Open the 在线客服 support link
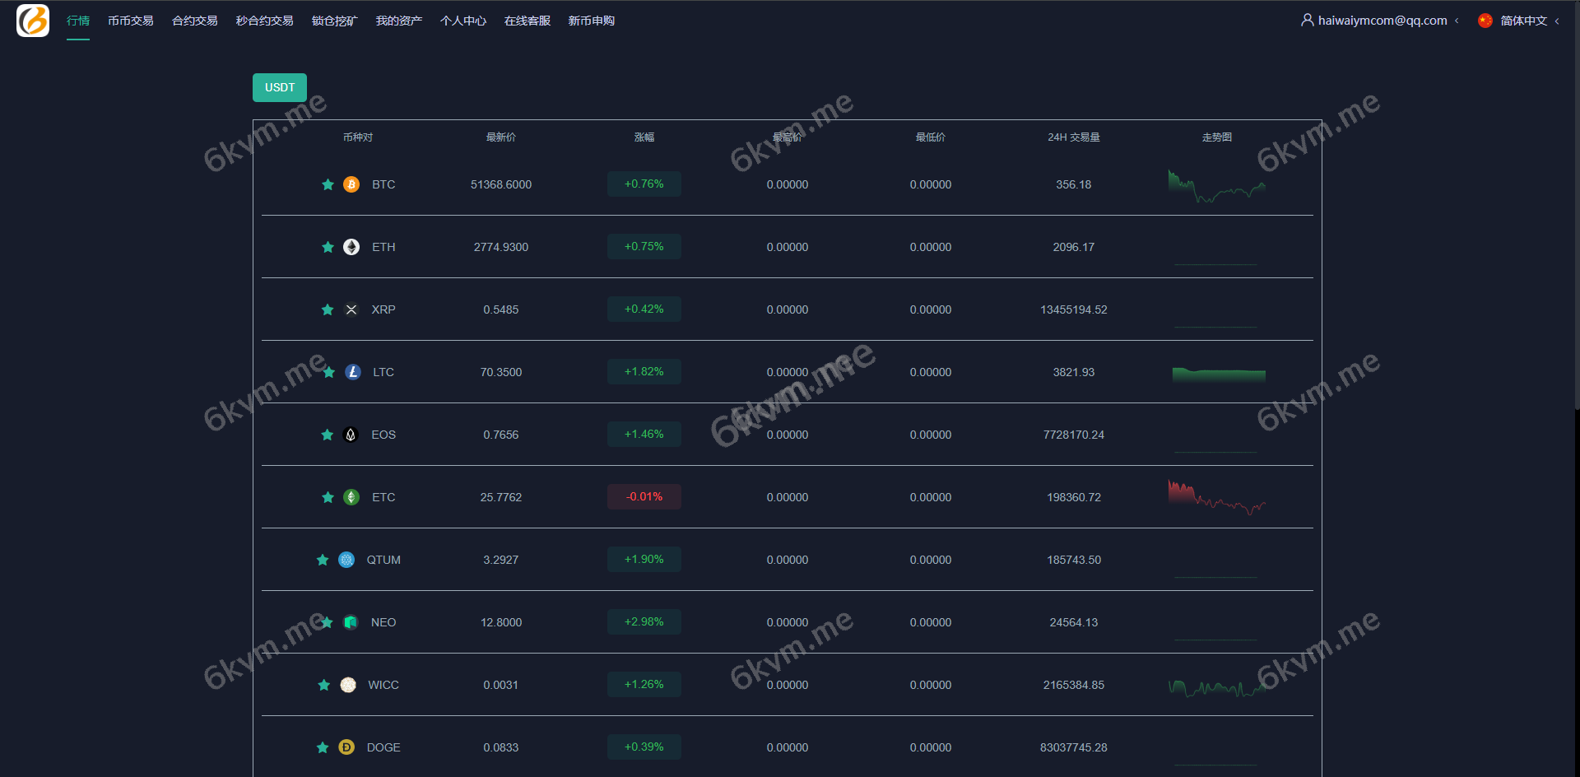This screenshot has width=1580, height=777. coord(527,21)
